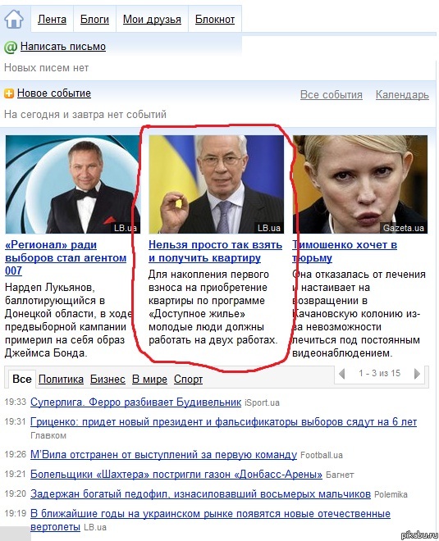
Task: Filter news by Спорт category
Action: click(188, 380)
